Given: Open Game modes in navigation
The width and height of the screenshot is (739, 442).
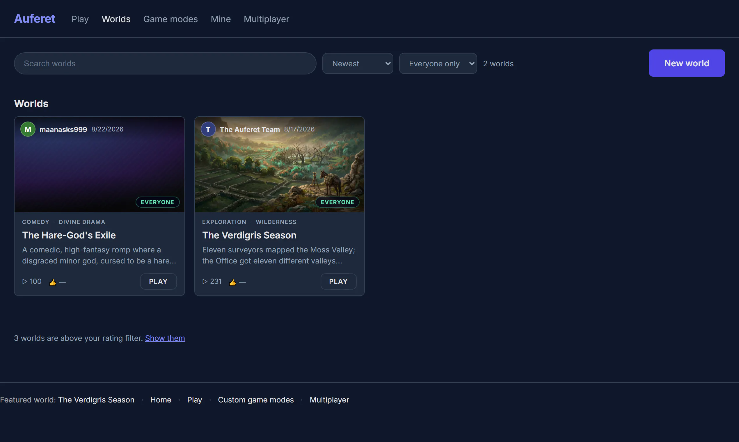Looking at the screenshot, I should click(x=170, y=19).
